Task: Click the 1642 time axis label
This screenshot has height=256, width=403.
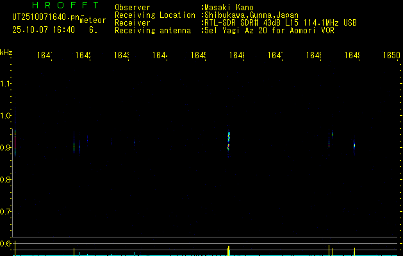Action: 83,56
